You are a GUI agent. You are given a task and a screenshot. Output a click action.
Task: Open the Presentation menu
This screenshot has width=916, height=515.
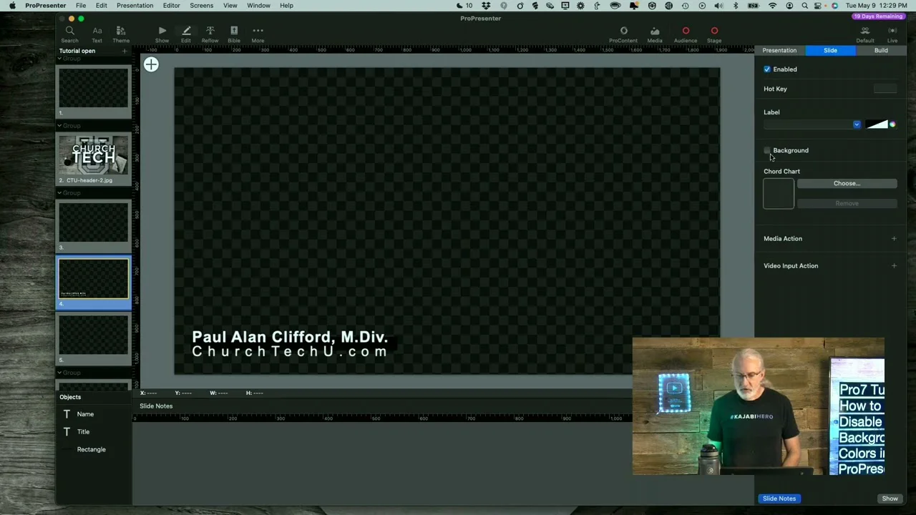(135, 6)
